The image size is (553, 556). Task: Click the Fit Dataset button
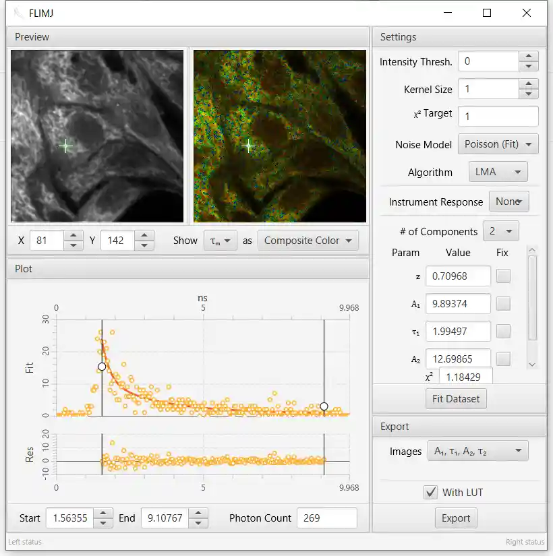(x=456, y=398)
